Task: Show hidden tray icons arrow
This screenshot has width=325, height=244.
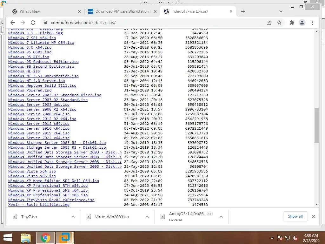Action: (x=272, y=238)
